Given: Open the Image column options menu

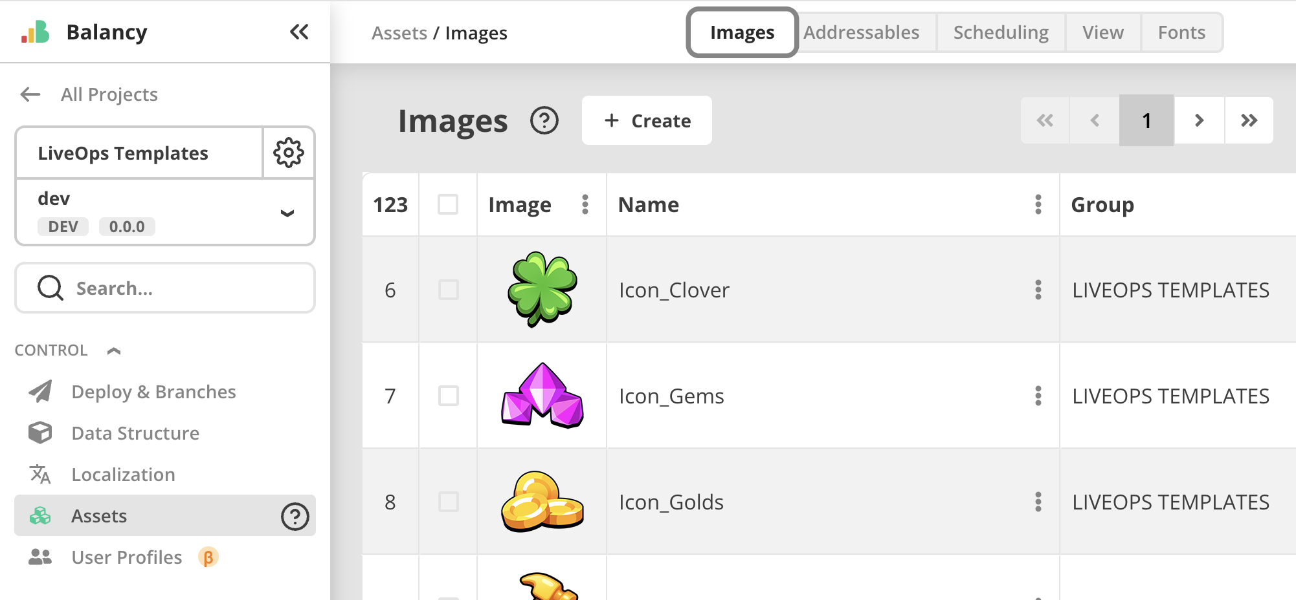Looking at the screenshot, I should pyautogui.click(x=585, y=204).
